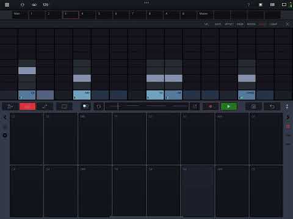Trigger the first pad in top pad row
The width and height of the screenshot is (293, 219).
(x=26, y=139)
